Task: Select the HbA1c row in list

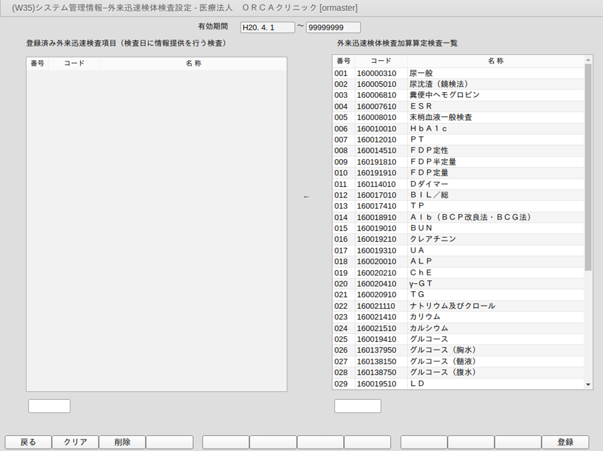Action: coord(458,128)
